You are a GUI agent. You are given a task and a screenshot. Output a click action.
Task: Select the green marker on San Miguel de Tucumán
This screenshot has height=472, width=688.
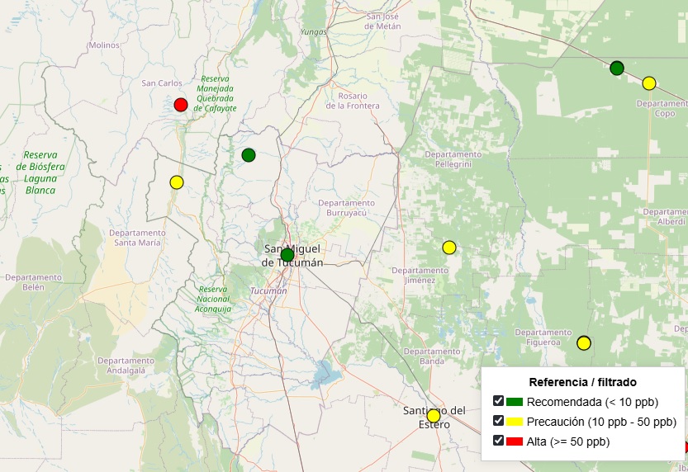click(x=287, y=255)
